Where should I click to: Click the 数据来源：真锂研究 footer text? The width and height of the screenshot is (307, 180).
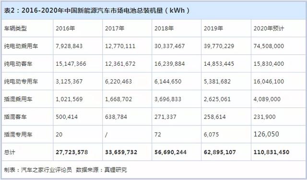click(101, 170)
